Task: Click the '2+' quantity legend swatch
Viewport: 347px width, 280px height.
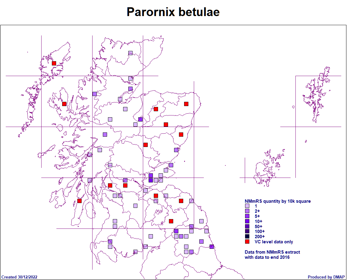Action: click(247, 211)
